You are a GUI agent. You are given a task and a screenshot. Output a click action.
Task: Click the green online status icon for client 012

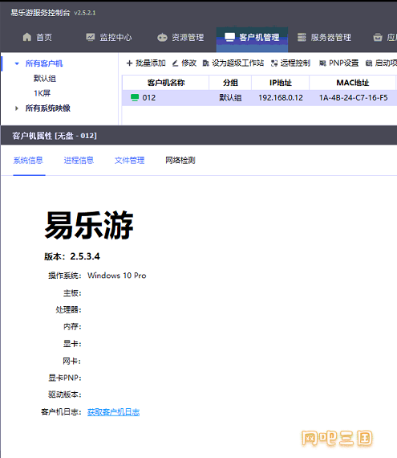click(x=135, y=97)
